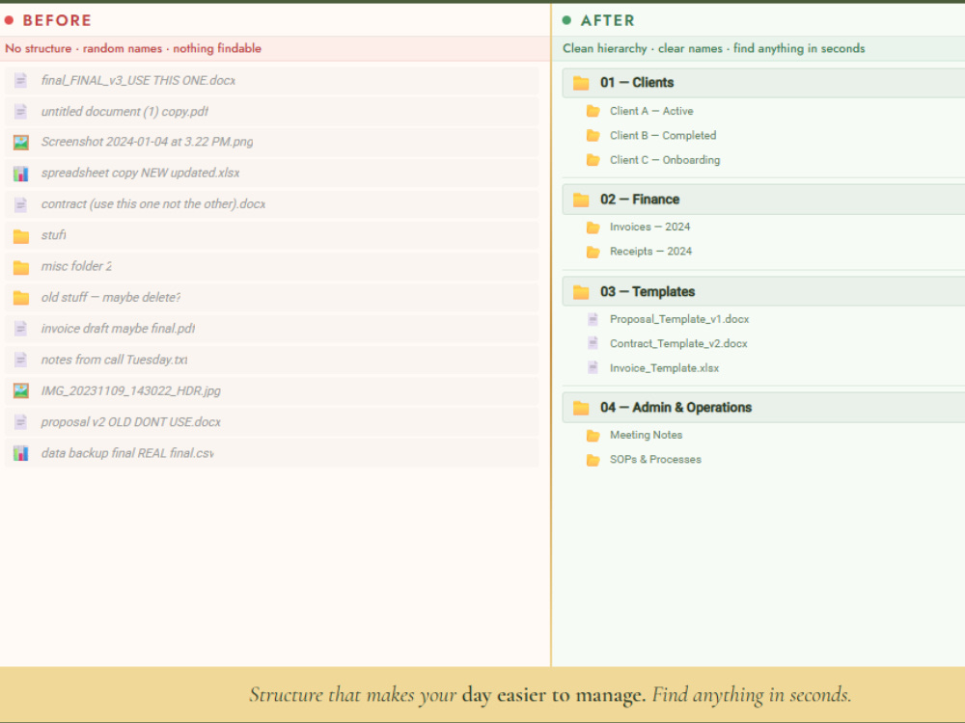Screen dimensions: 965x723
Task: Open IMG_20231109_143022_HDR.jpg file name
Action: point(131,391)
